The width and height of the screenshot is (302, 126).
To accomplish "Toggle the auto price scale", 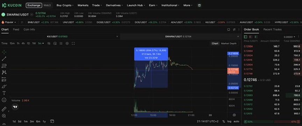I will tap(236, 121).
